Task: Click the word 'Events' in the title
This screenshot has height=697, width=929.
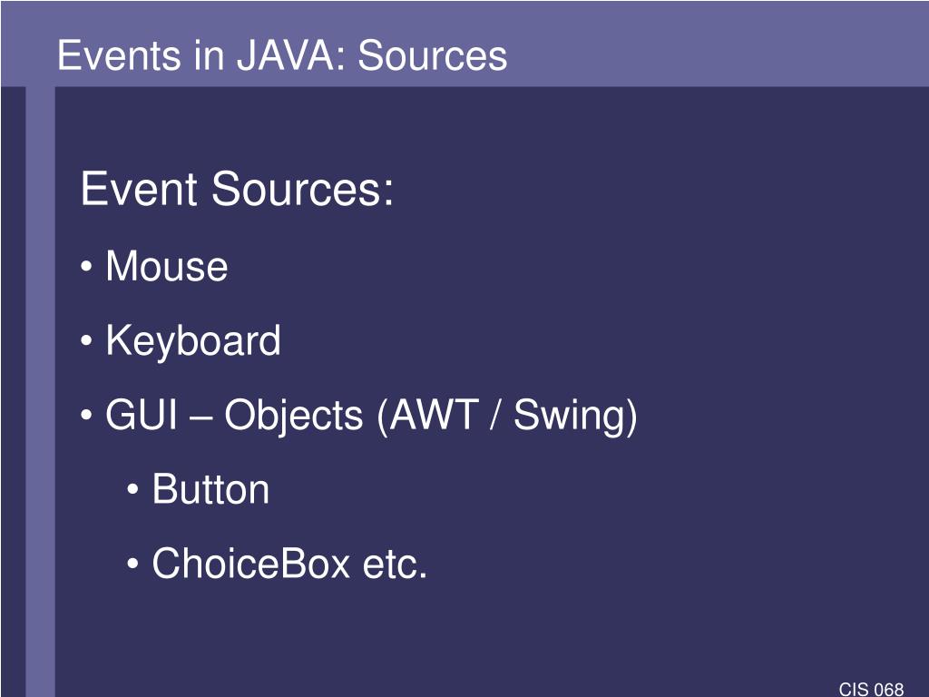Action: (119, 55)
